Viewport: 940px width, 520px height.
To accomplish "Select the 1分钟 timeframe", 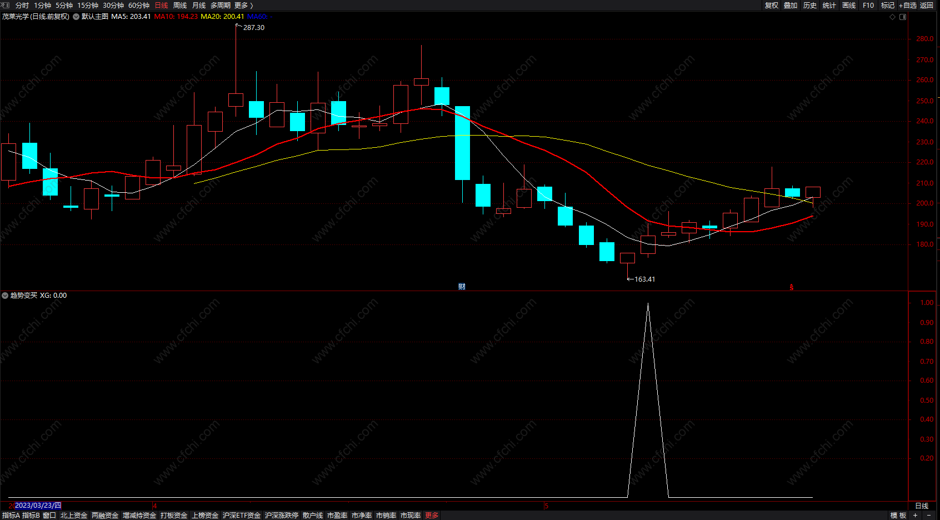I will 42,5.
